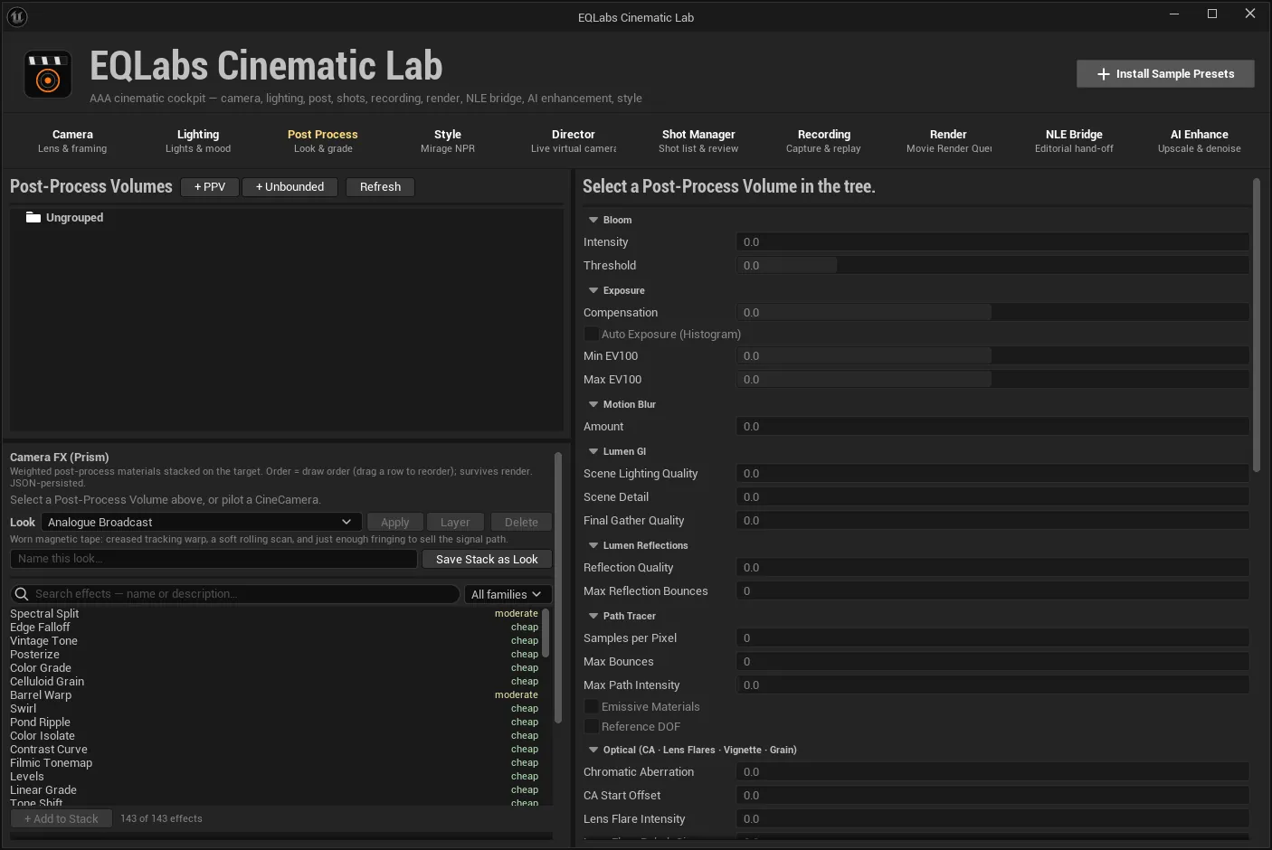Image resolution: width=1272 pixels, height=850 pixels.
Task: Open the Director tab
Action: 574,141
